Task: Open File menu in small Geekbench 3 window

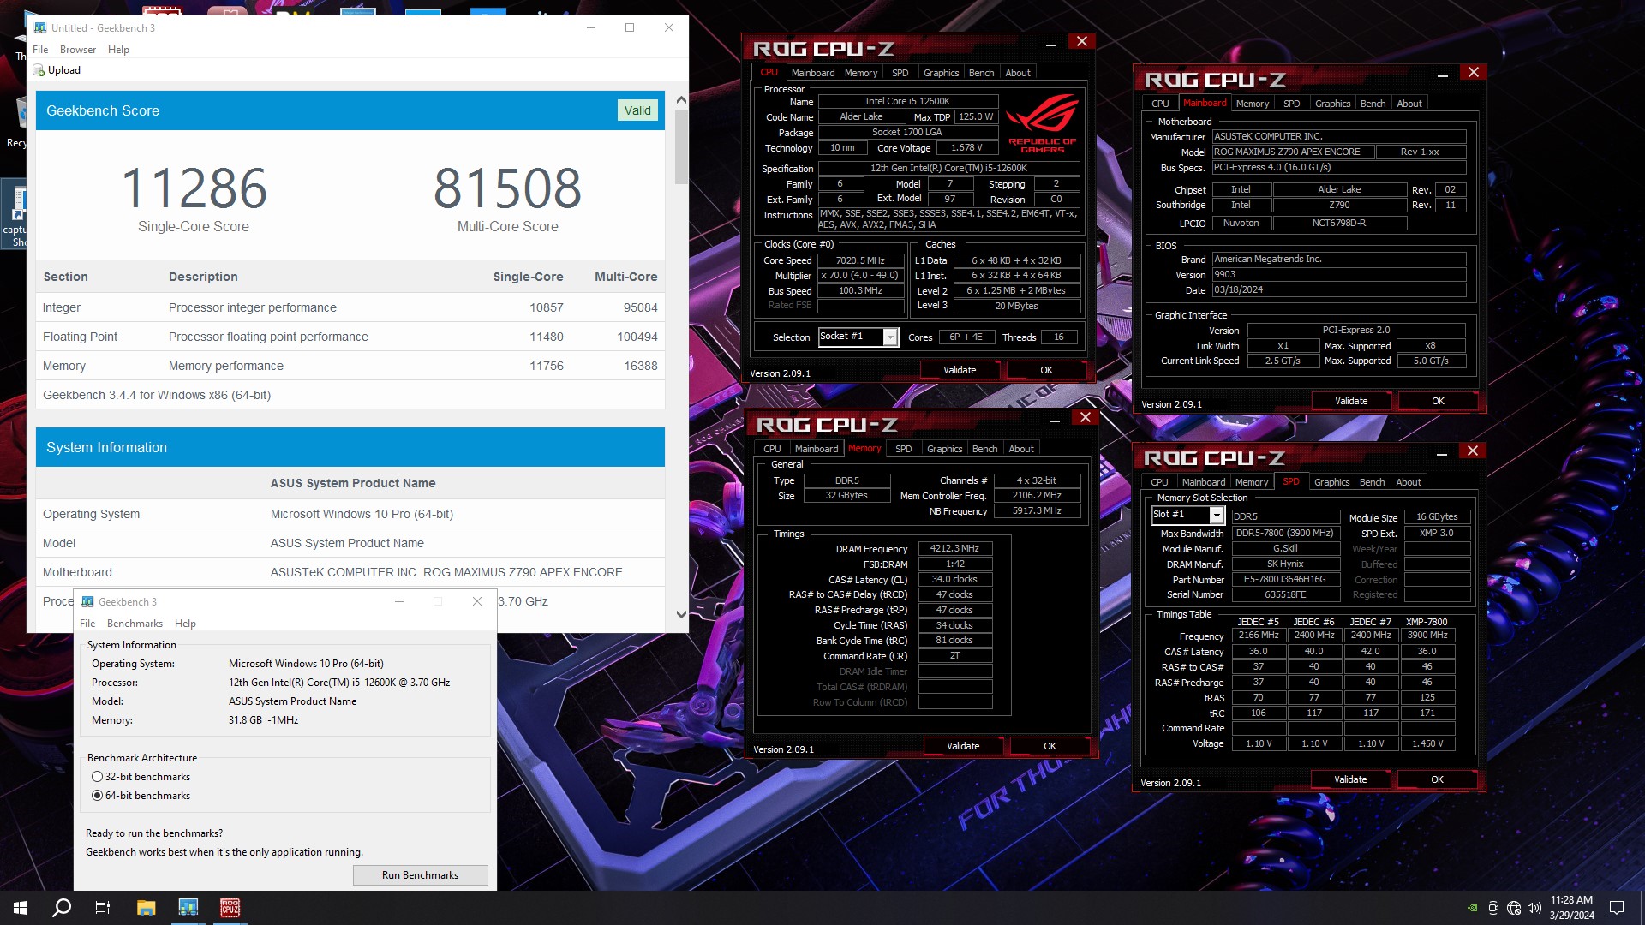Action: pos(87,624)
